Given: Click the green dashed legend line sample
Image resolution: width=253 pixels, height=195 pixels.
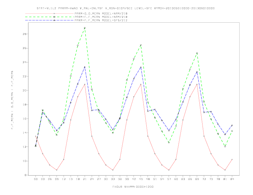Looking at the screenshot, I should click(50, 17).
